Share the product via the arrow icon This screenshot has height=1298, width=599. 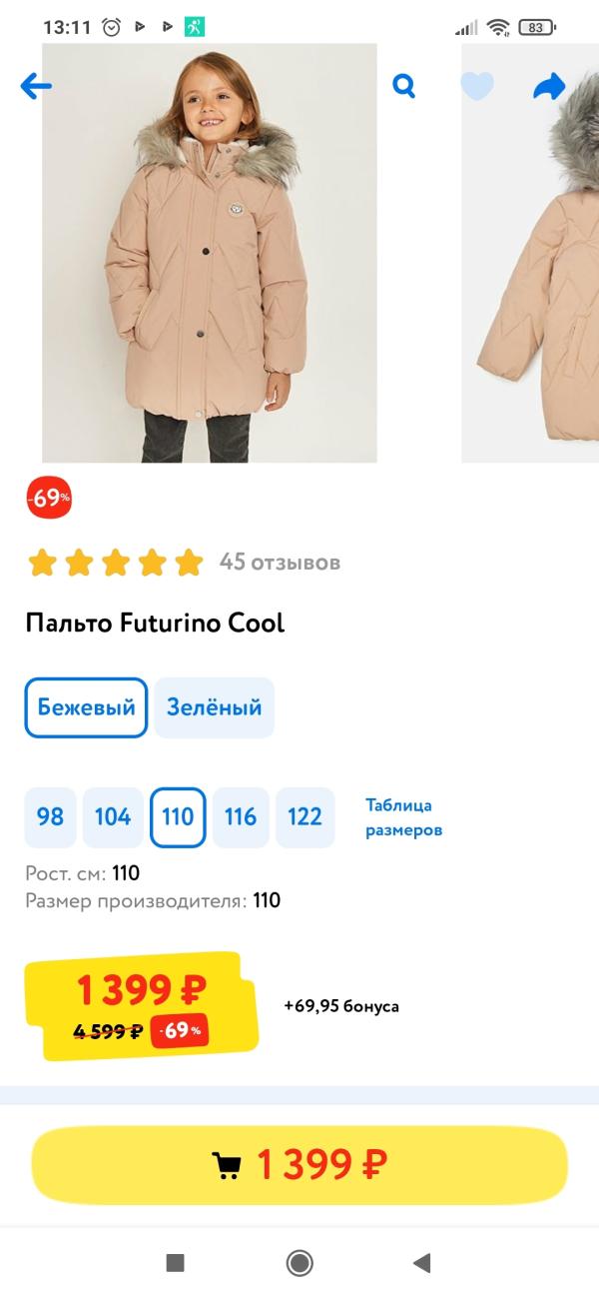(549, 87)
